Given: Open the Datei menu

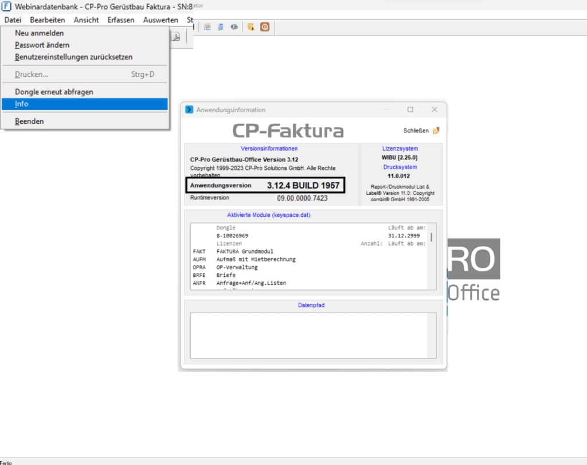Looking at the screenshot, I should point(13,20).
